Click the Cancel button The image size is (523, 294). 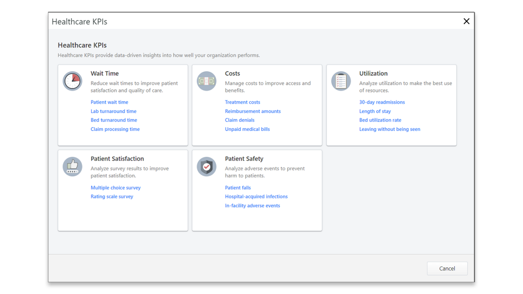coord(447,268)
